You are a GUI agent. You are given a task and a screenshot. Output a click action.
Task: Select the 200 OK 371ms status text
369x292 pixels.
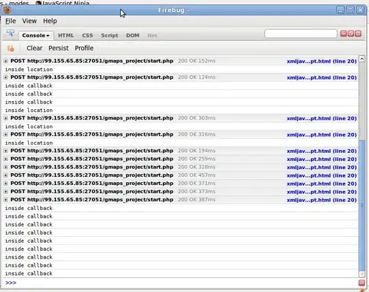click(197, 184)
